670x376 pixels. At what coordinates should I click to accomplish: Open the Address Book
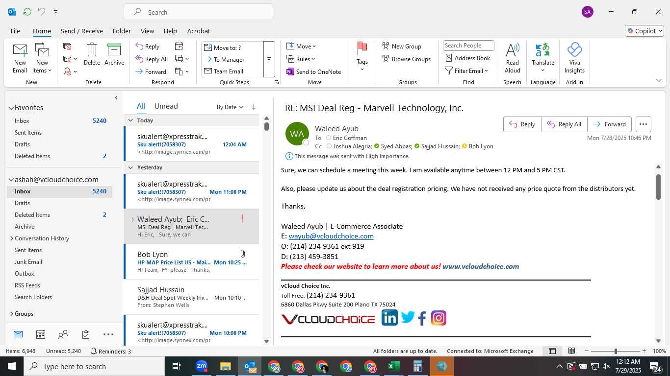tap(468, 58)
